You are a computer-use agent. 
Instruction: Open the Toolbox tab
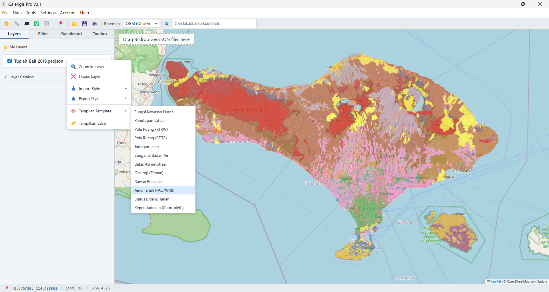click(x=100, y=34)
